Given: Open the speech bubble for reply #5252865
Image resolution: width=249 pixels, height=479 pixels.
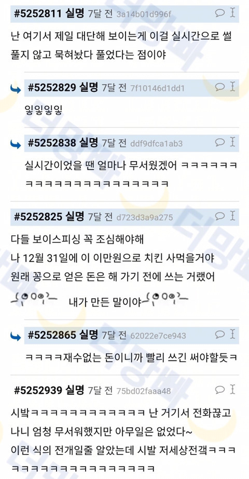Looking at the screenshot, I should pos(220,334).
